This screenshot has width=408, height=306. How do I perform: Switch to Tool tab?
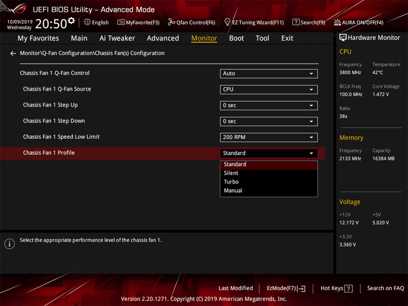point(262,39)
